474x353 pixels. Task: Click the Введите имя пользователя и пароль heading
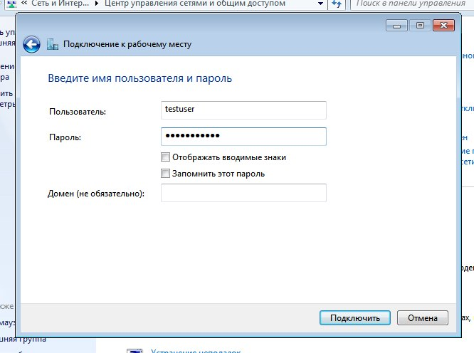click(x=140, y=78)
